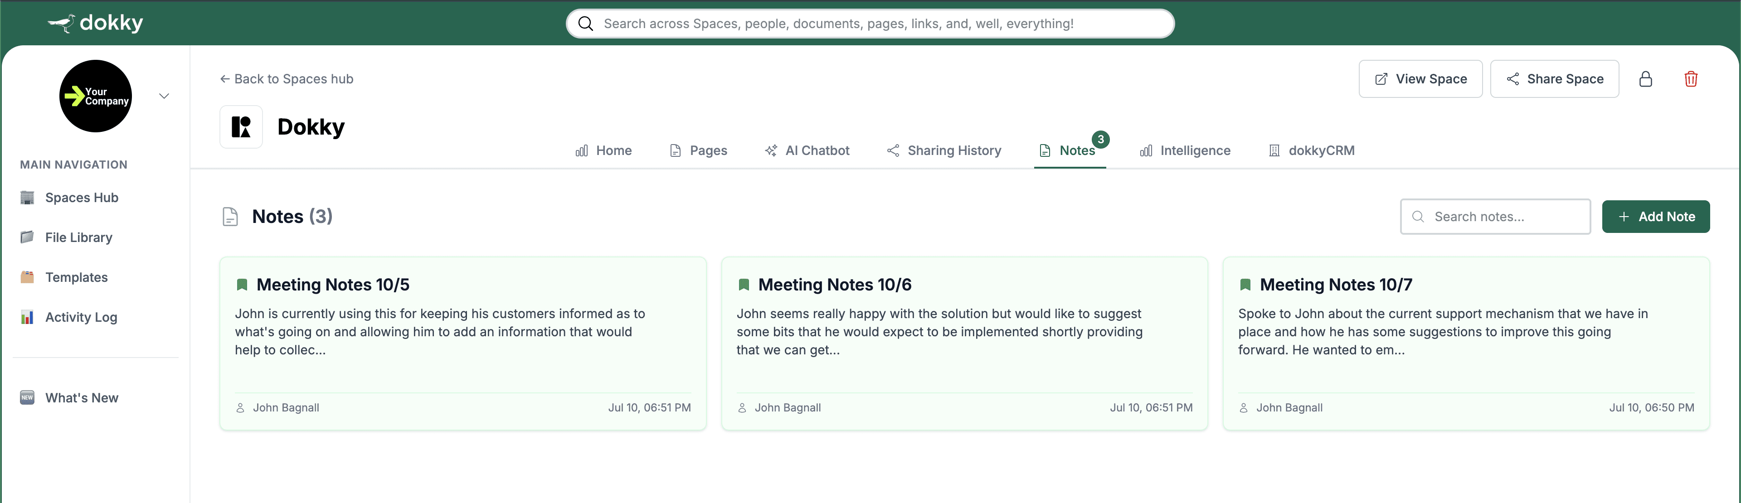Screen dimensions: 1741x503
Task: Expand the Your Company dropdown chevron
Action: [164, 96]
